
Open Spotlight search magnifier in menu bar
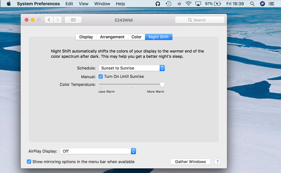252,4
